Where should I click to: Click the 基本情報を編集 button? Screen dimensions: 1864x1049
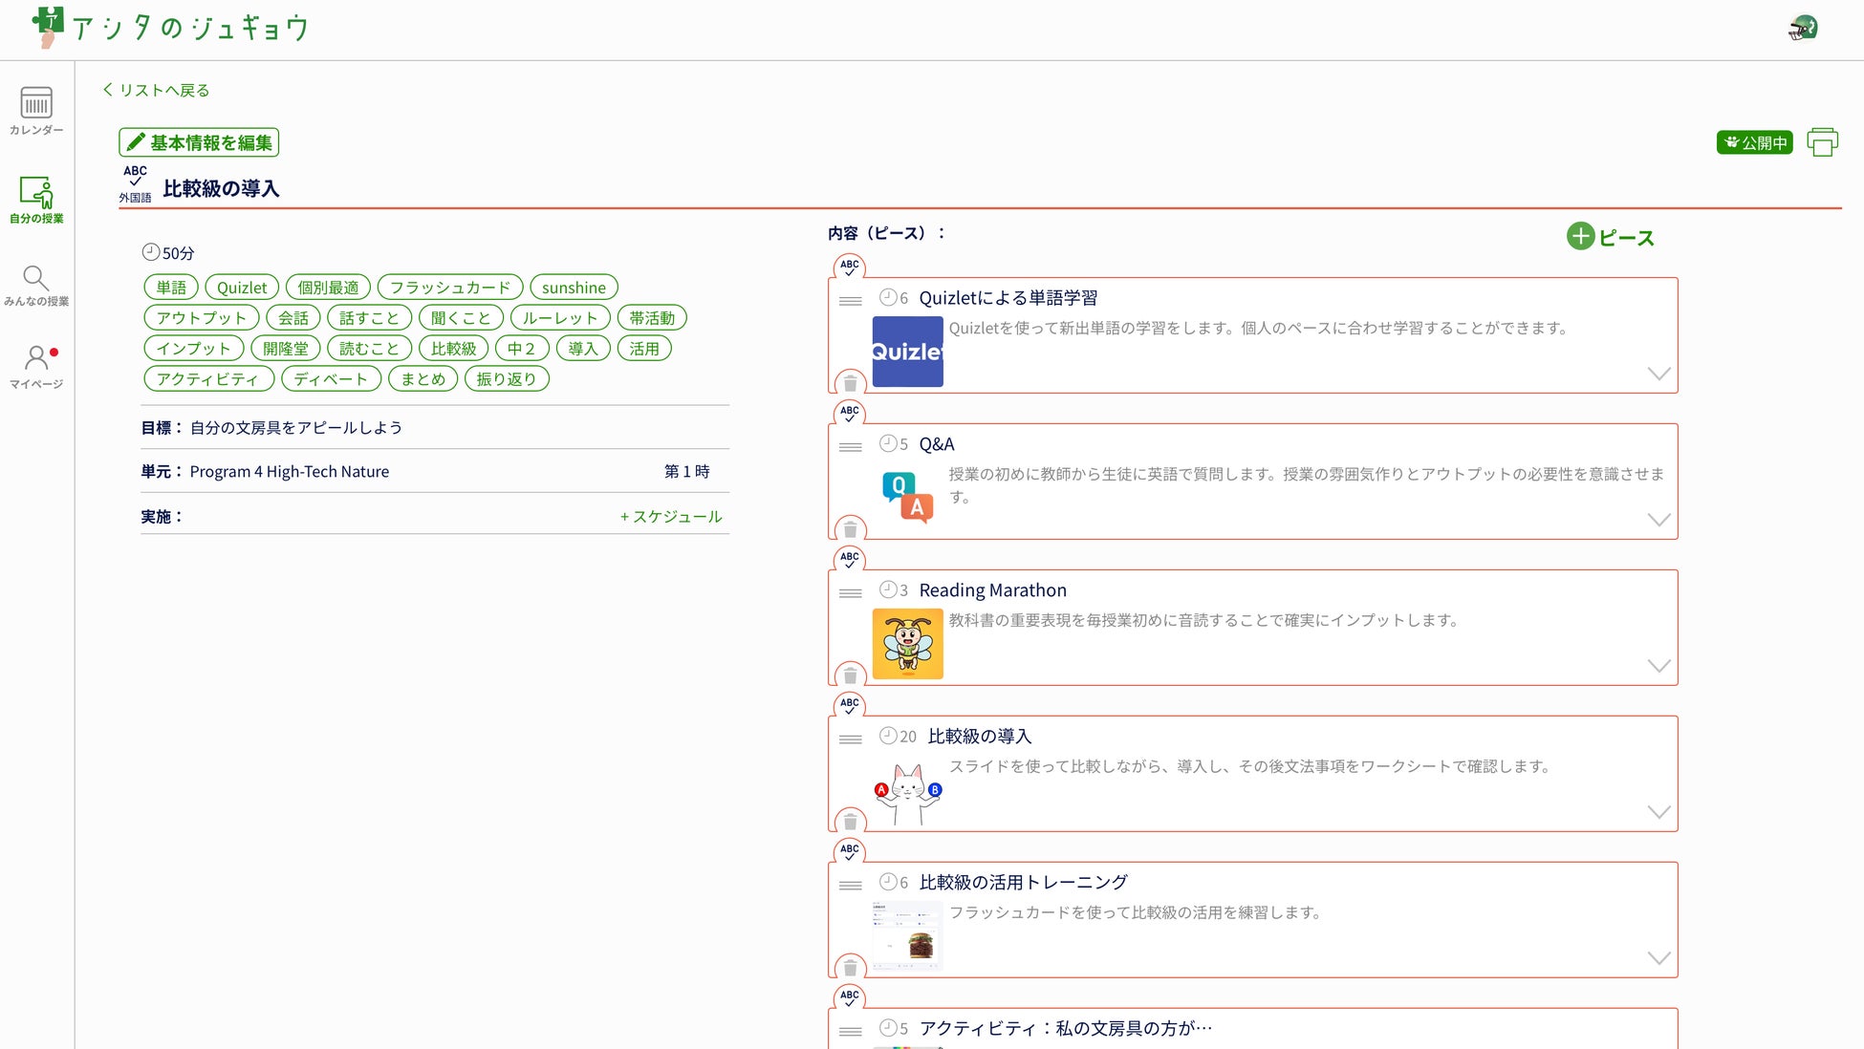(x=199, y=142)
